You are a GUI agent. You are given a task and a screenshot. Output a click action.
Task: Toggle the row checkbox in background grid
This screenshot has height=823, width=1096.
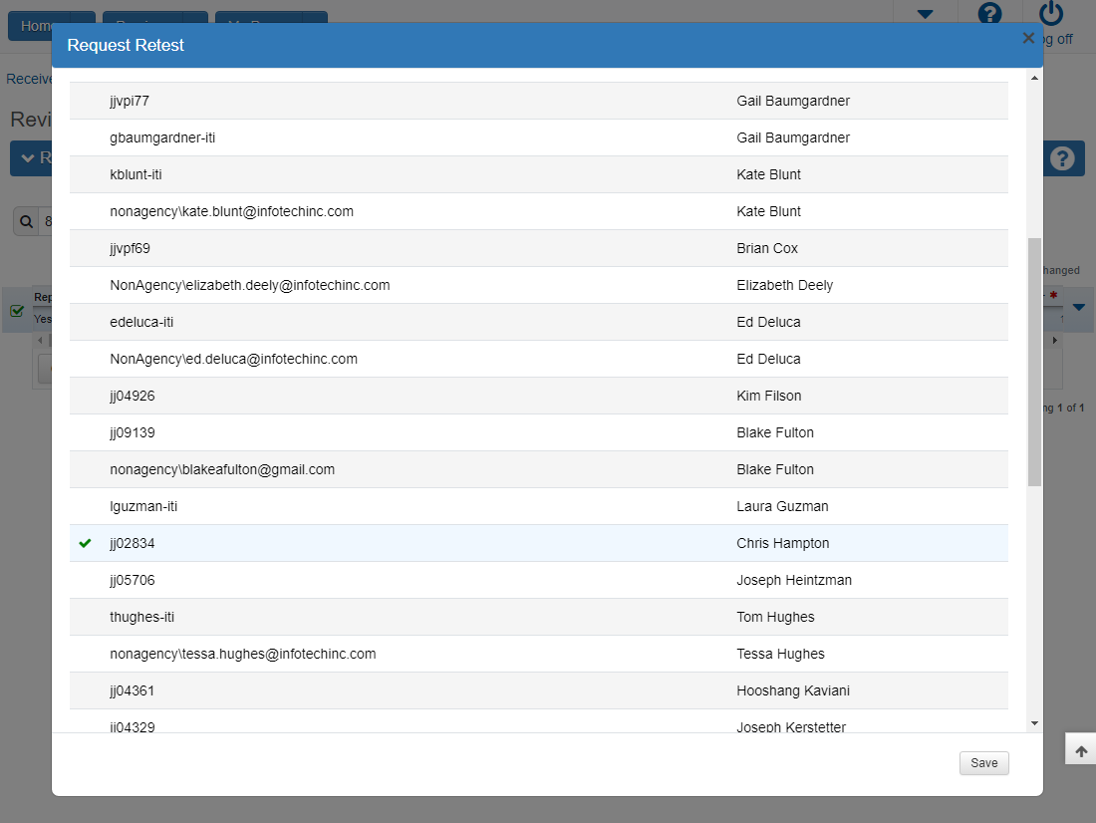tap(18, 311)
